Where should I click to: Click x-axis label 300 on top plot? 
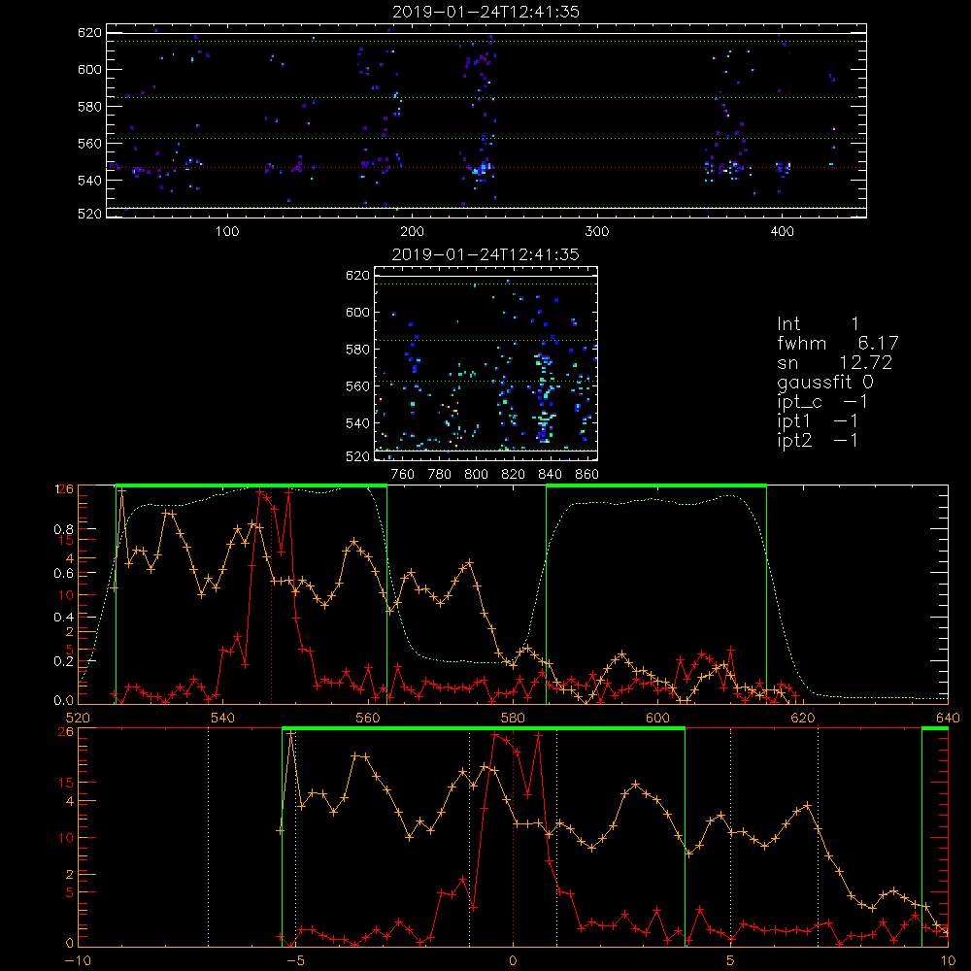[597, 232]
